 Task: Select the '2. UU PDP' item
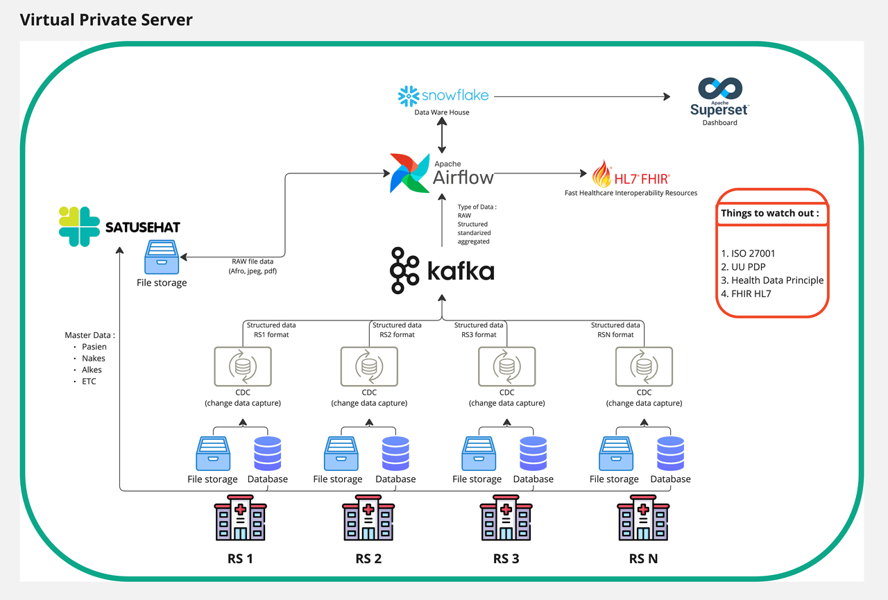pyautogui.click(x=743, y=267)
